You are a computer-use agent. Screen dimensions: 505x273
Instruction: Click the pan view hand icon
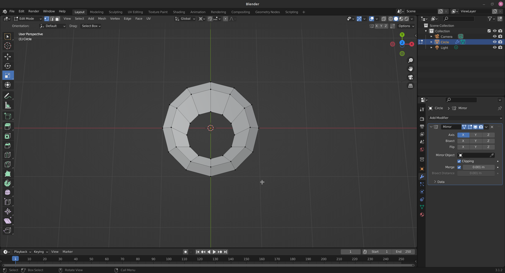410,69
